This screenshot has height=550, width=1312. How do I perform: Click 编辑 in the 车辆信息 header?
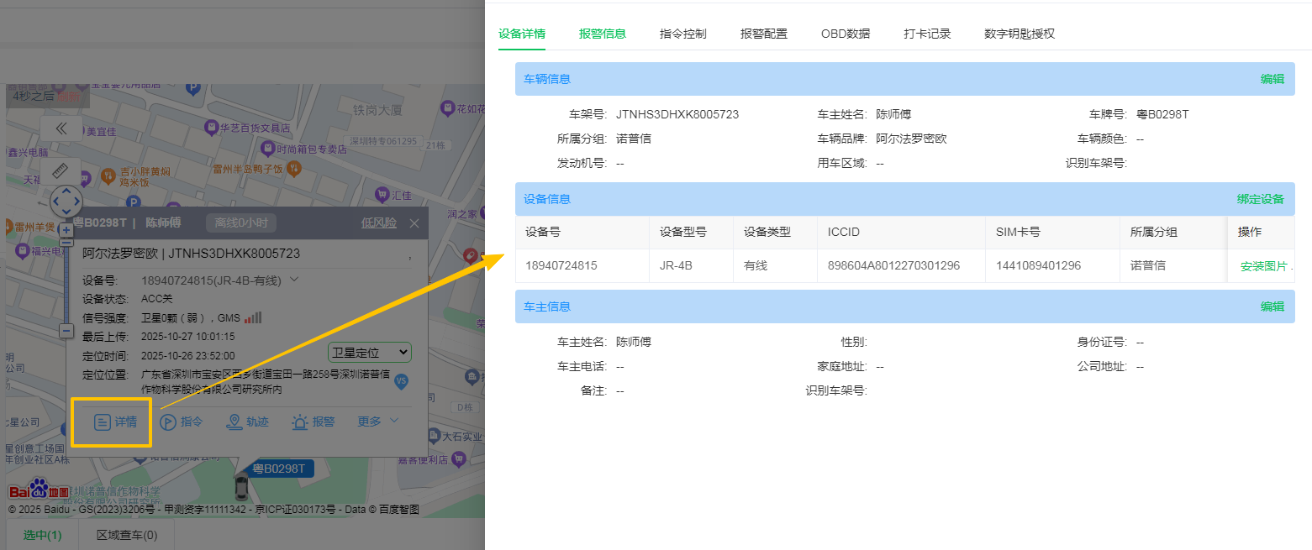1272,79
